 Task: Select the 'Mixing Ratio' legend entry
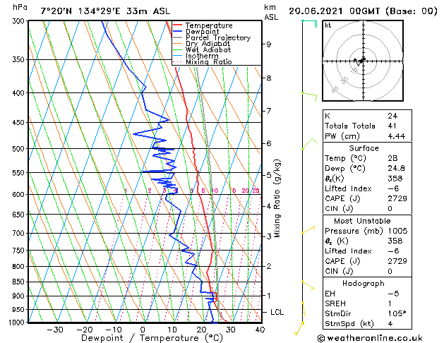point(209,61)
